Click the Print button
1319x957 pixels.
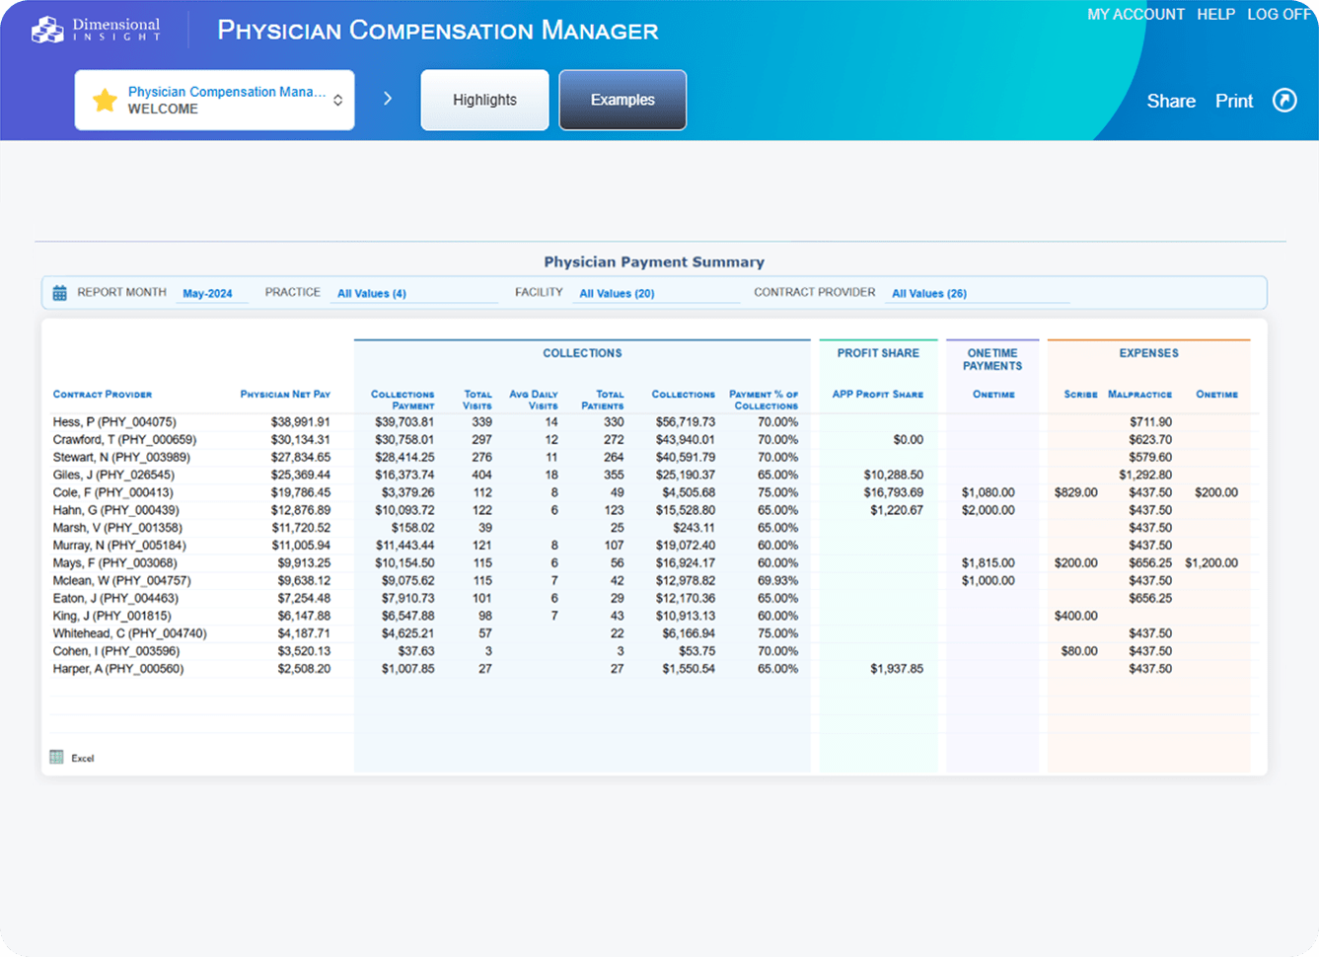click(1234, 101)
